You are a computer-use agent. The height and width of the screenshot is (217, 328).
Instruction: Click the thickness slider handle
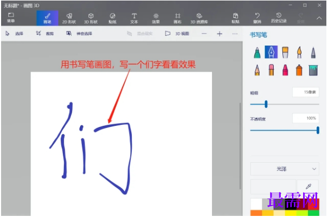point(266,104)
